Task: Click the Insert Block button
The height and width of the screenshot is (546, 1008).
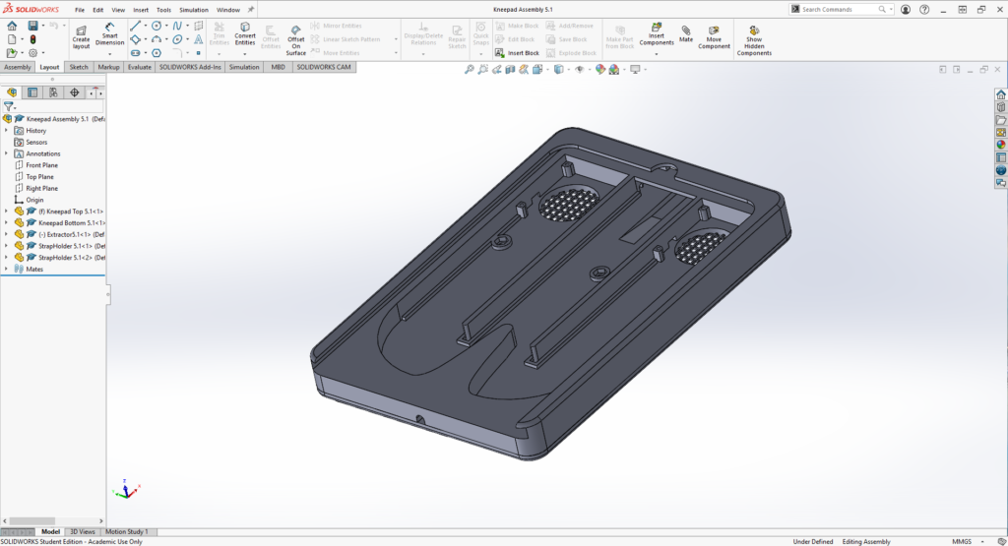Action: tap(518, 53)
